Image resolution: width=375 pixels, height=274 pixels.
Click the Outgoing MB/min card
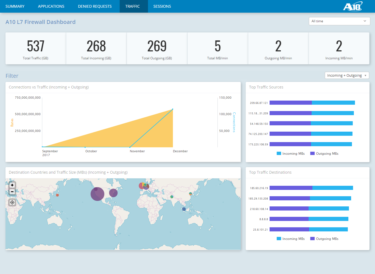pos(278,48)
